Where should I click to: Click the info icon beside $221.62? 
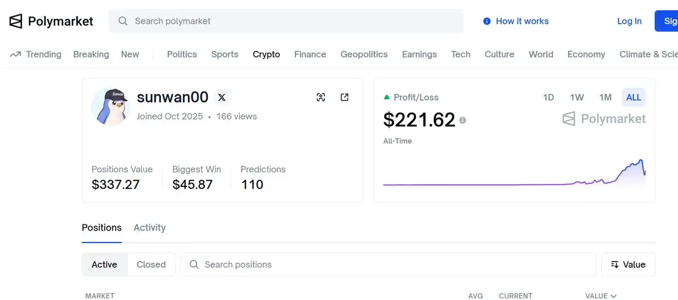click(463, 120)
